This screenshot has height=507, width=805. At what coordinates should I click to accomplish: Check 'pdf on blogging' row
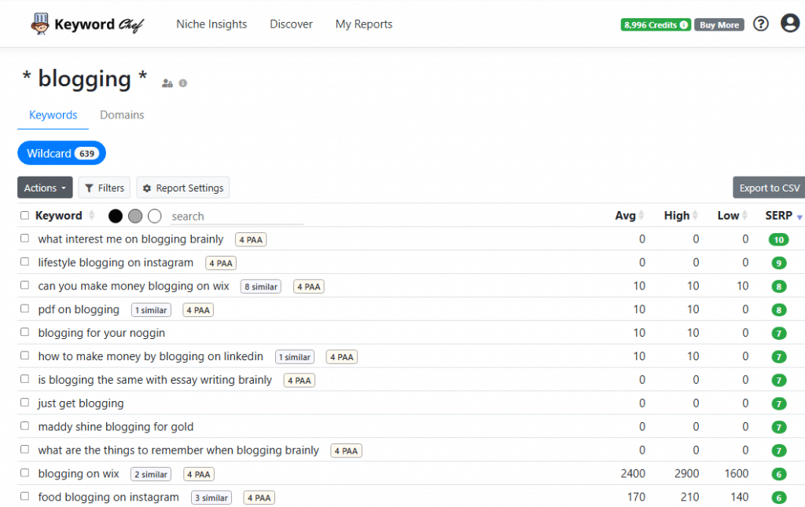pos(24,308)
